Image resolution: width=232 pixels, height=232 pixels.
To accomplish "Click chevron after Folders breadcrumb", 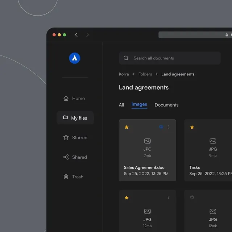I will click(x=157, y=74).
